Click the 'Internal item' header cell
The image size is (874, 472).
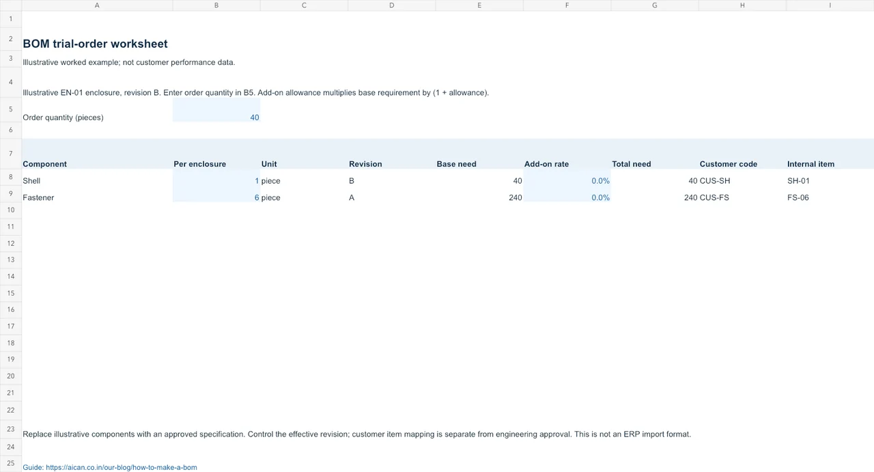pyautogui.click(x=830, y=154)
